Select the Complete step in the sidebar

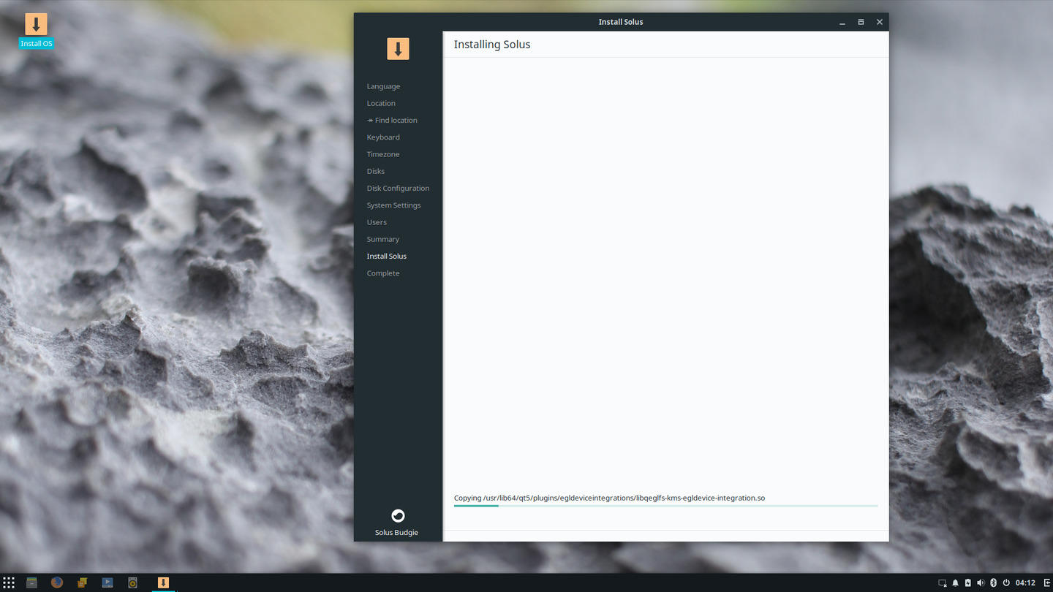coord(383,273)
